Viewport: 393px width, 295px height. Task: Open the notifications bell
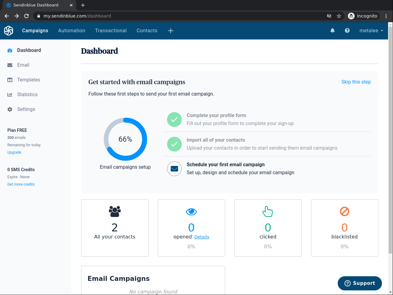pyautogui.click(x=333, y=30)
